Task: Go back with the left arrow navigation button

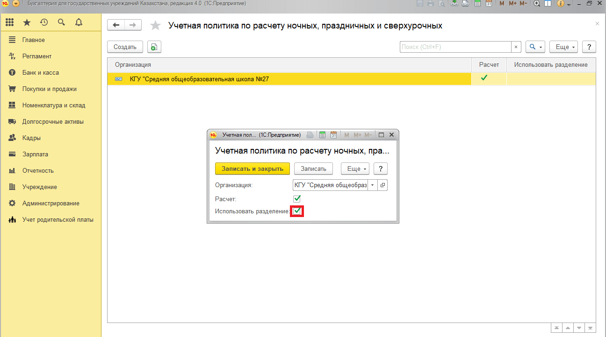Action: (116, 25)
